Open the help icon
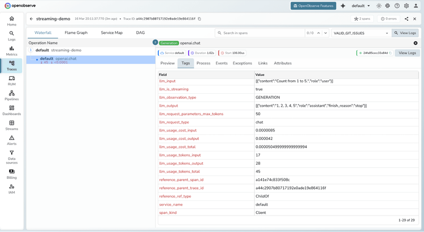The image size is (424, 232). pyautogui.click(x=397, y=6)
